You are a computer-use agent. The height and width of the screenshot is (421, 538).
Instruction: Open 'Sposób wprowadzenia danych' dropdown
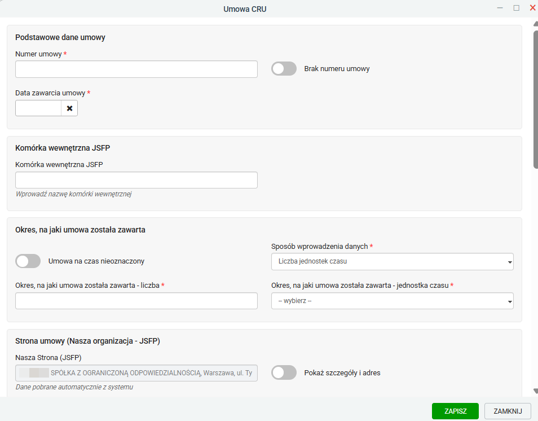[392, 262]
